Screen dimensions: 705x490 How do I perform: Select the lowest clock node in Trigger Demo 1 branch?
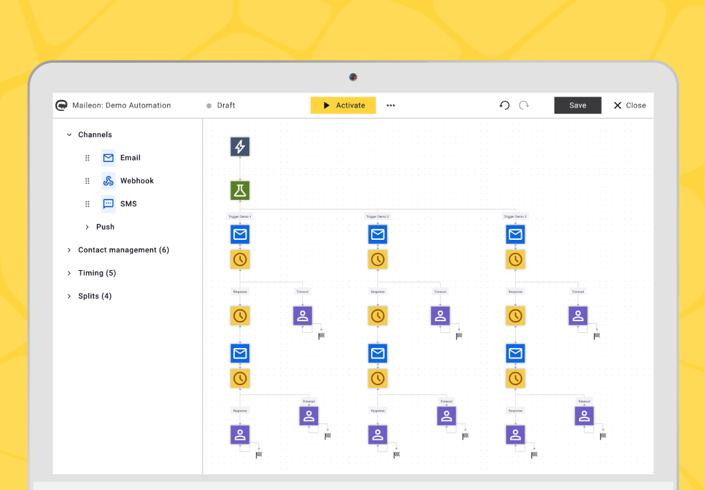click(240, 378)
